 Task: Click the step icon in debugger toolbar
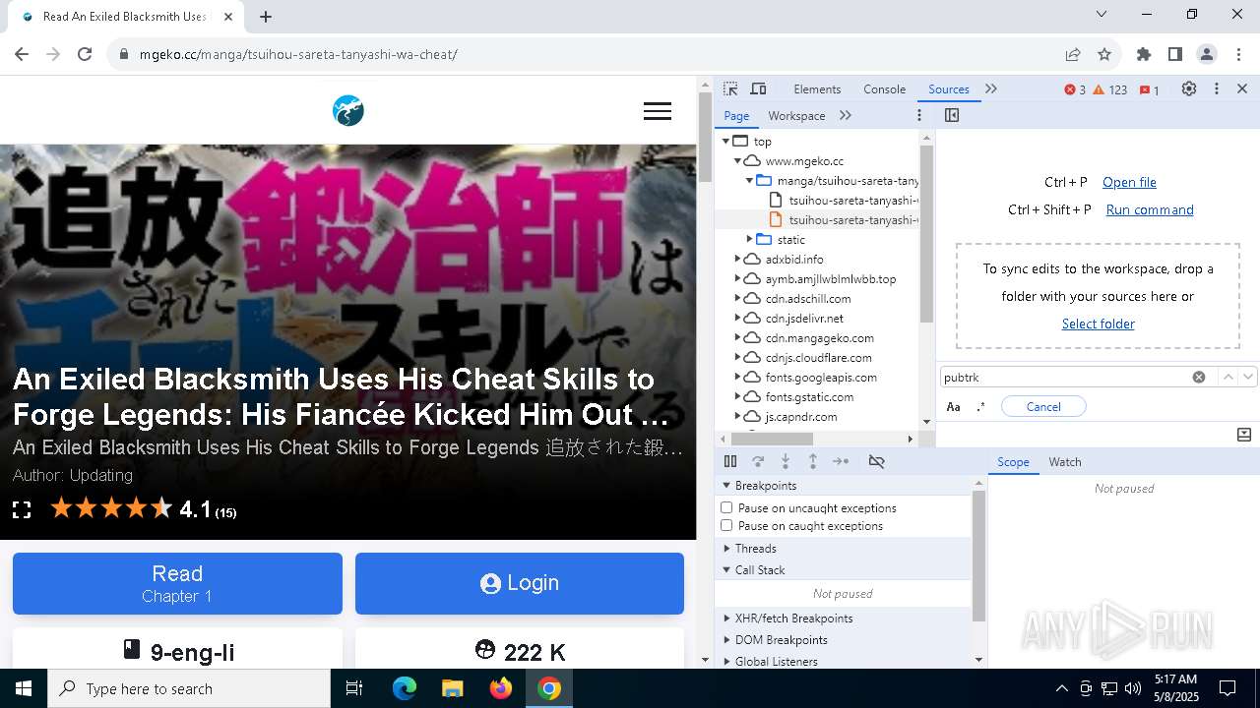tap(841, 461)
